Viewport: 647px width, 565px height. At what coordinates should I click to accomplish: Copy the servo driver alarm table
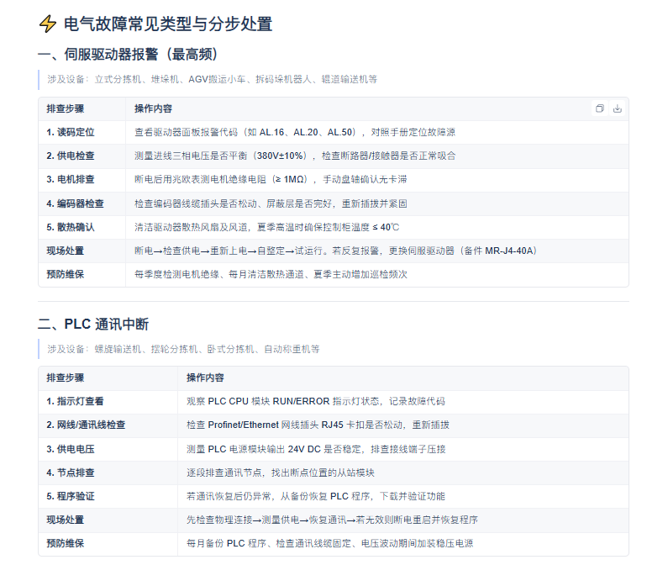pyautogui.click(x=600, y=108)
